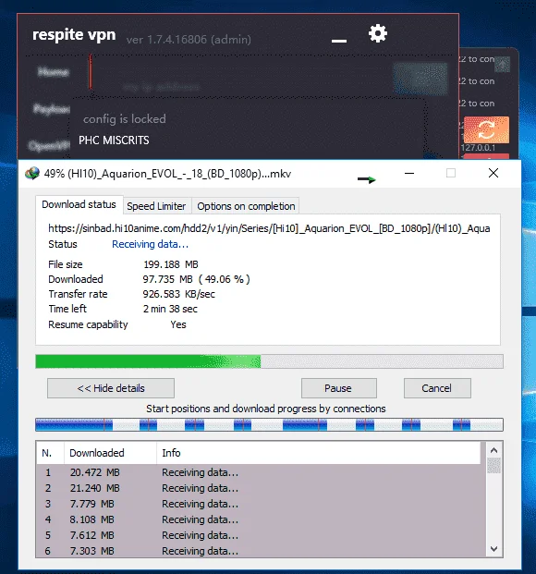Select connection row 5 with 7.612 MB
The image size is (536, 574).
tap(261, 535)
